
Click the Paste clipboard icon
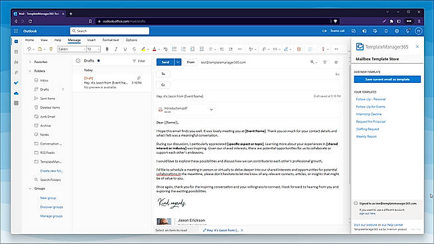click(x=40, y=49)
